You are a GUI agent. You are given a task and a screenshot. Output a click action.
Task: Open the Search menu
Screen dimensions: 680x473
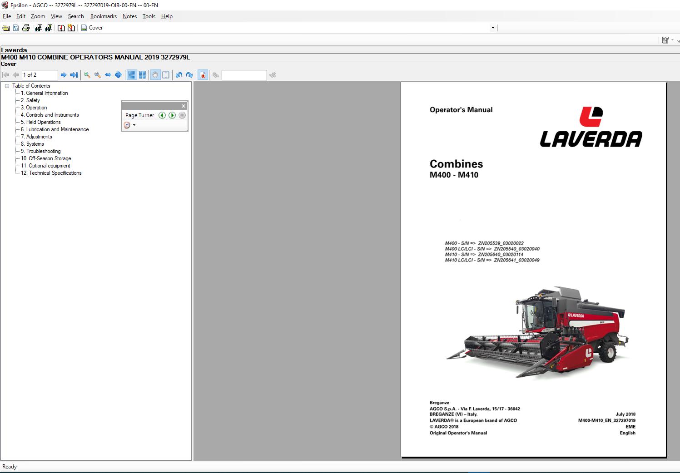[76, 16]
